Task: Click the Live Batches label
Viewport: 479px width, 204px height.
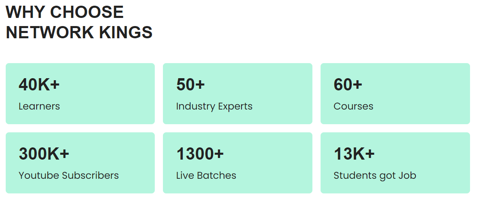Action: (206, 175)
